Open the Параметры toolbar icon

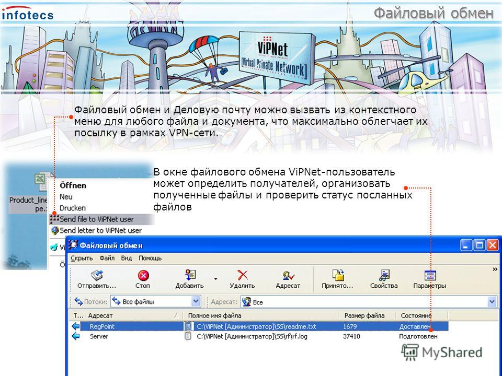click(430, 275)
